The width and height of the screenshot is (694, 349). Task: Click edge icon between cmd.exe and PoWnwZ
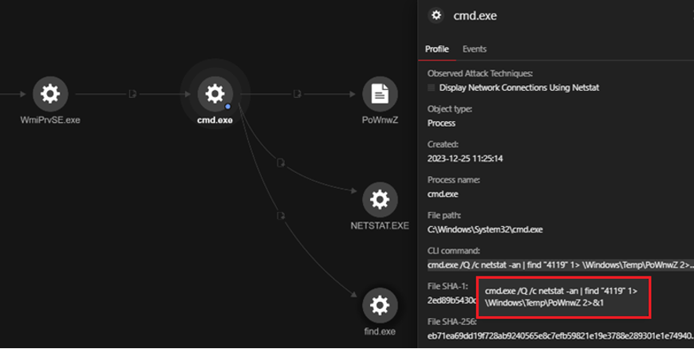click(297, 94)
